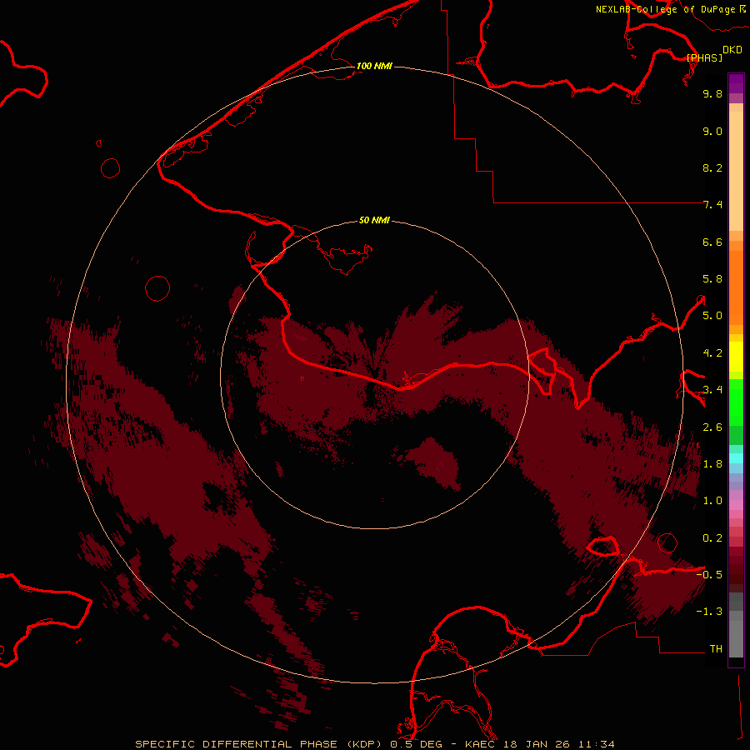The height and width of the screenshot is (750, 750).
Task: Click the 11:34 timestamp
Action: click(x=596, y=744)
